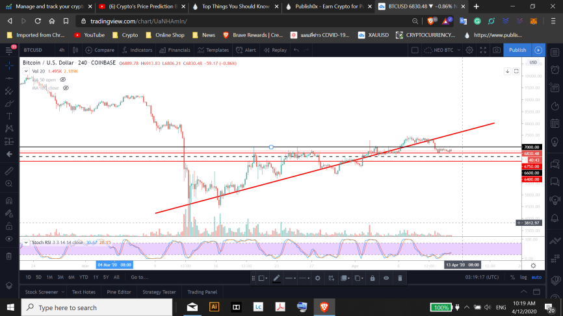563x316 pixels.
Task: Open the calendar panel in right sidebar
Action: pos(555,123)
